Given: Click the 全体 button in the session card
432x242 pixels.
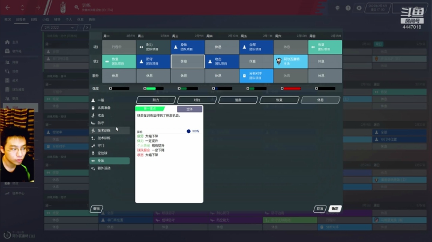Looking at the screenshot, I should click(190, 109).
